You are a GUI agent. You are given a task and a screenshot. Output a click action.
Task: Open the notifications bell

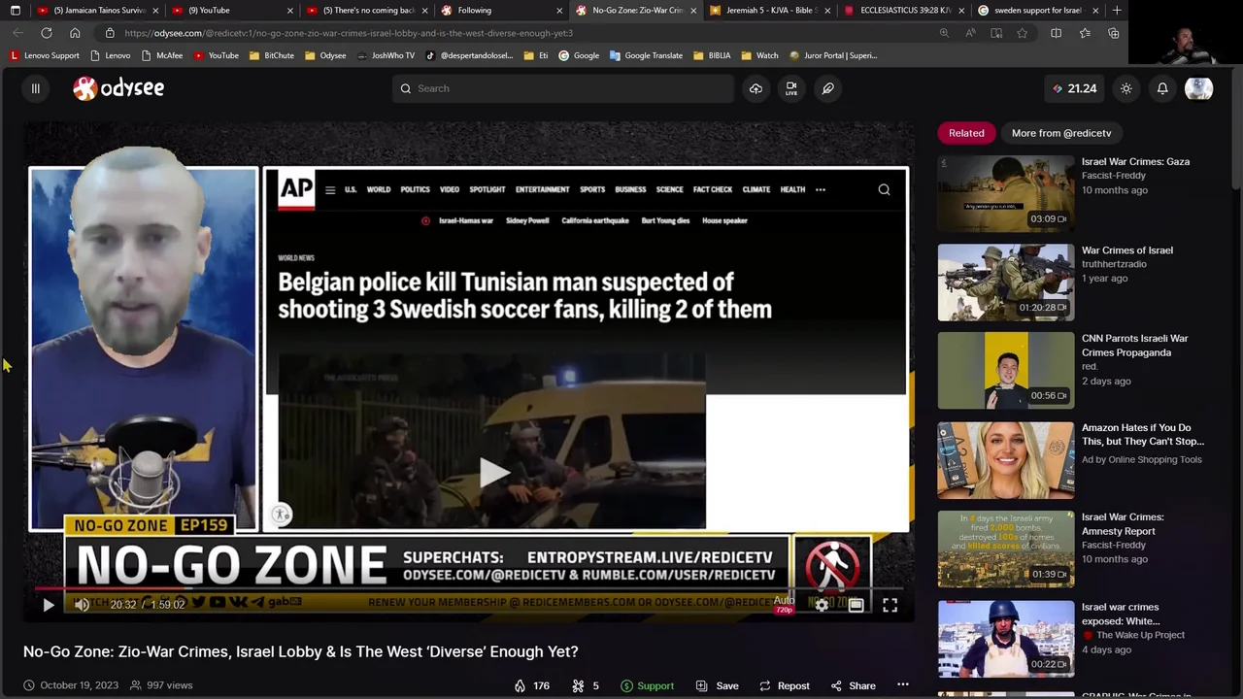tap(1162, 88)
